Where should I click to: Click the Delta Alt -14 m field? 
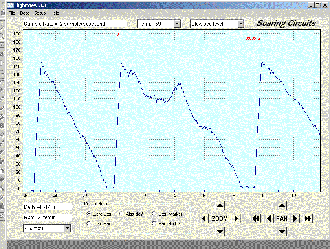[47, 207]
